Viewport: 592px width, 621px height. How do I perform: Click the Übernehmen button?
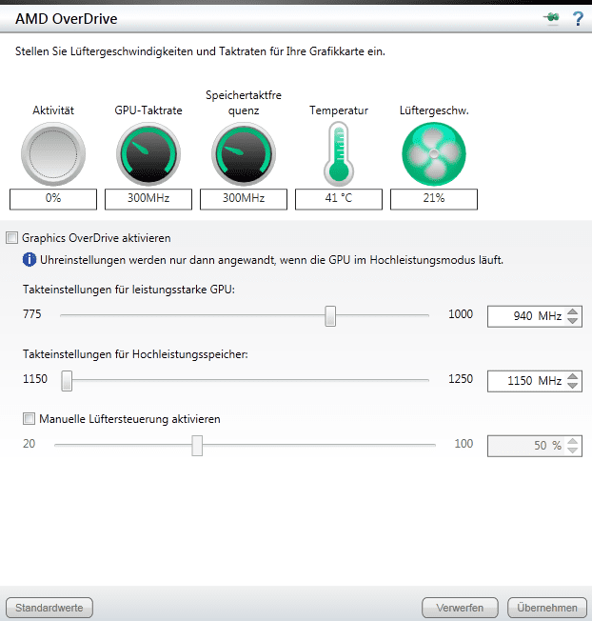coord(547,608)
